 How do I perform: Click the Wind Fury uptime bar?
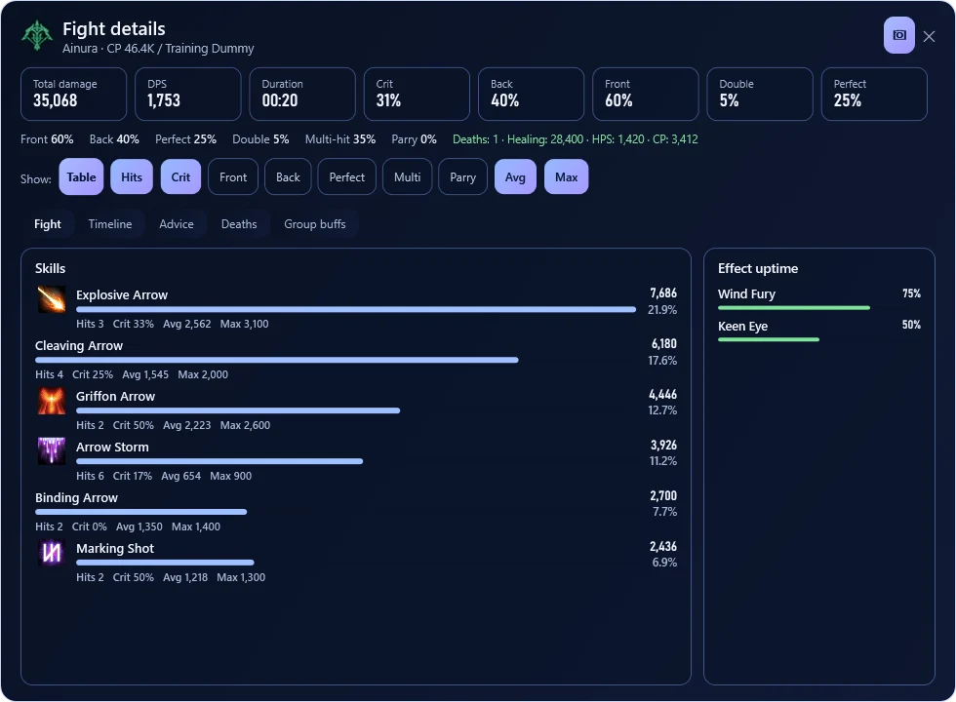pos(794,308)
